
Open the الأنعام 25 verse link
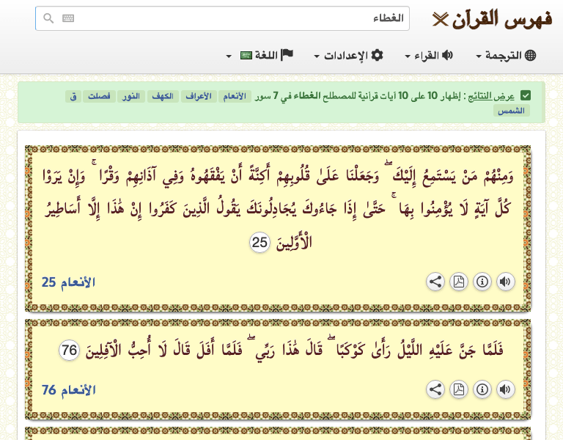[x=68, y=282]
